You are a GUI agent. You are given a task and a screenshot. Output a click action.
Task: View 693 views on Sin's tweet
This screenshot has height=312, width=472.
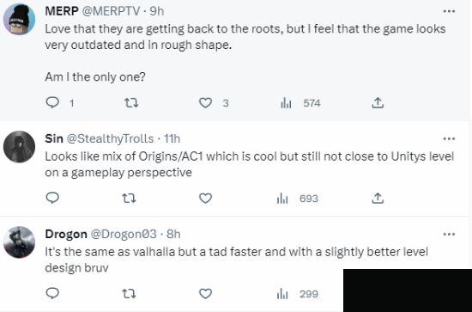298,199
